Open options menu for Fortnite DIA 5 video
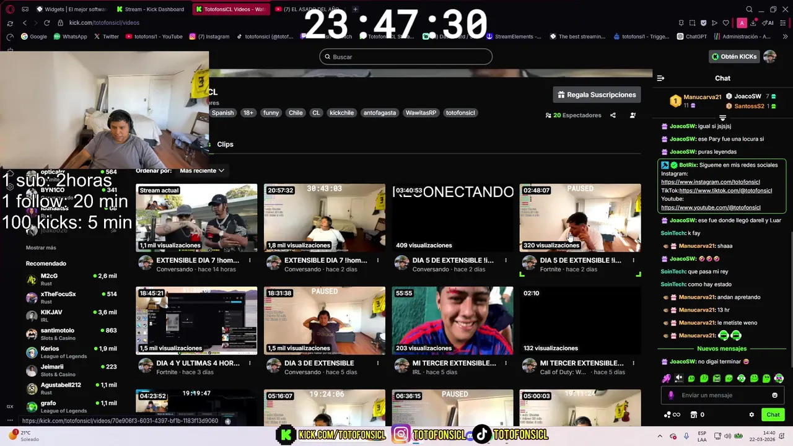Screen dimensions: 793x446 point(634,260)
